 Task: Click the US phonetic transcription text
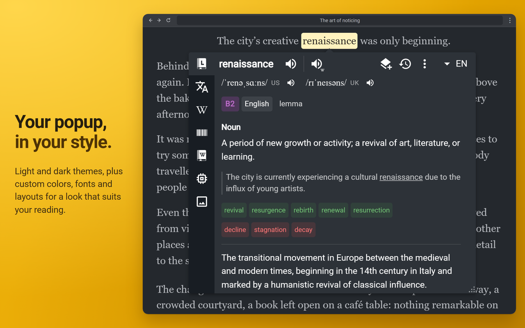244,83
